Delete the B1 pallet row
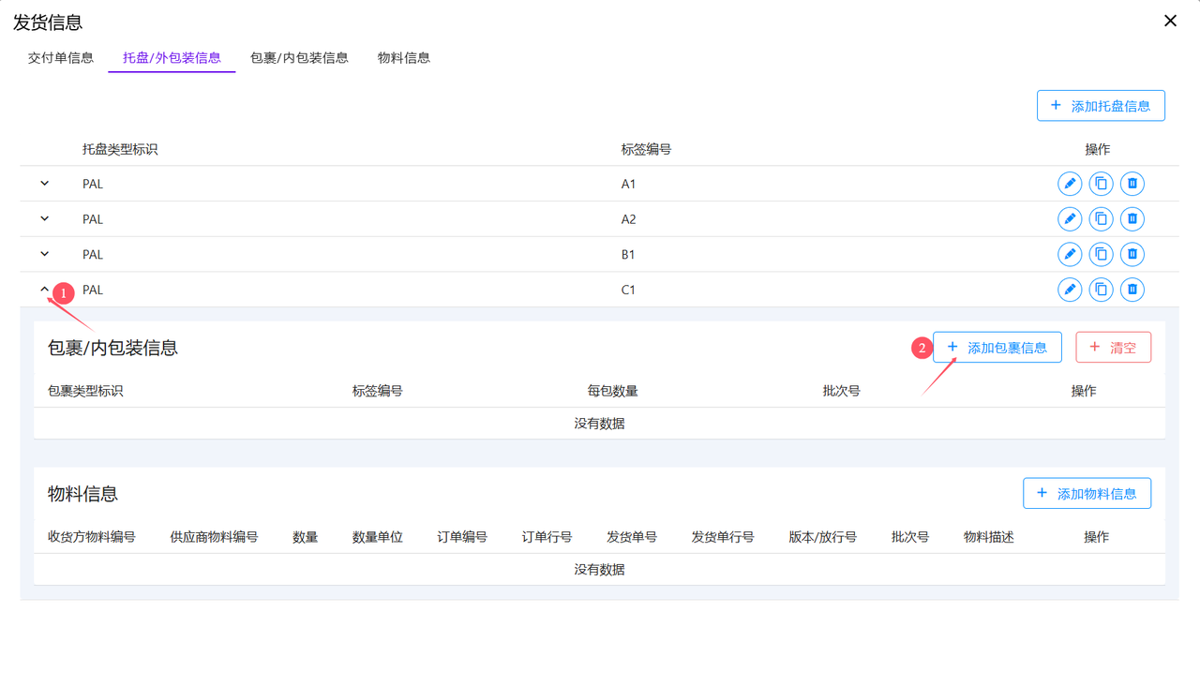The height and width of the screenshot is (686, 1200). [x=1132, y=254]
